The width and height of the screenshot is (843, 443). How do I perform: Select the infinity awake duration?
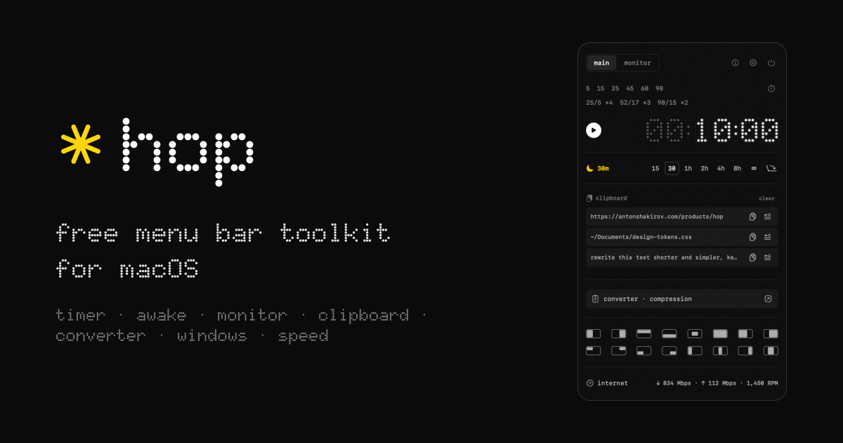click(x=754, y=168)
